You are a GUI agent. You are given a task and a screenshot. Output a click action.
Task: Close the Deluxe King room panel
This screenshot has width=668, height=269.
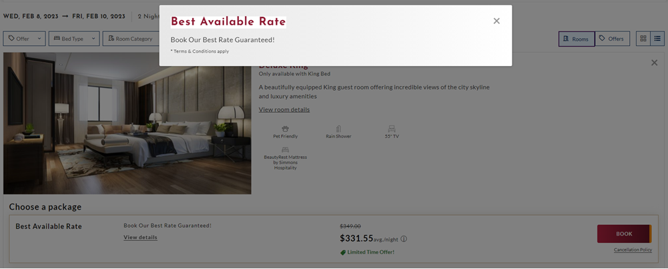pos(655,63)
